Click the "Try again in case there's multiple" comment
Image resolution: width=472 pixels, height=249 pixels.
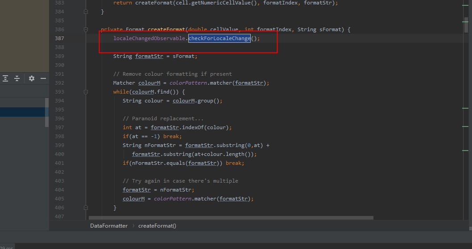click(x=180, y=181)
